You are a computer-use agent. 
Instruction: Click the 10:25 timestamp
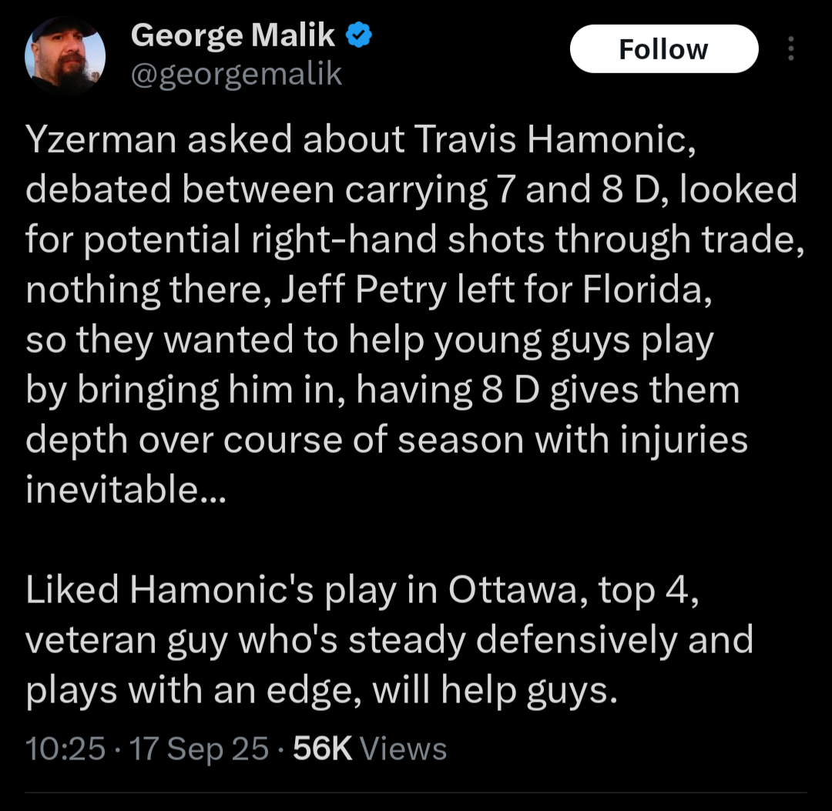pos(65,749)
